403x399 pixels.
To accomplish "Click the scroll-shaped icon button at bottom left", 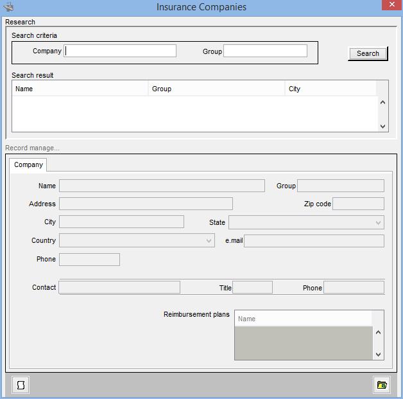I will tap(21, 385).
